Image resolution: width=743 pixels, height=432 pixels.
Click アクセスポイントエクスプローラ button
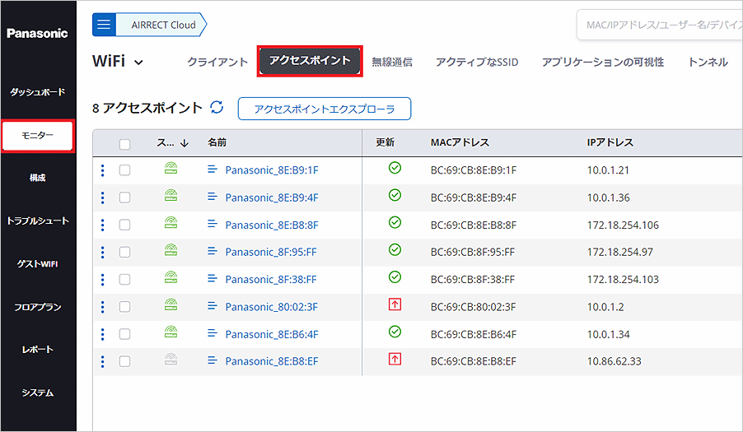point(325,109)
